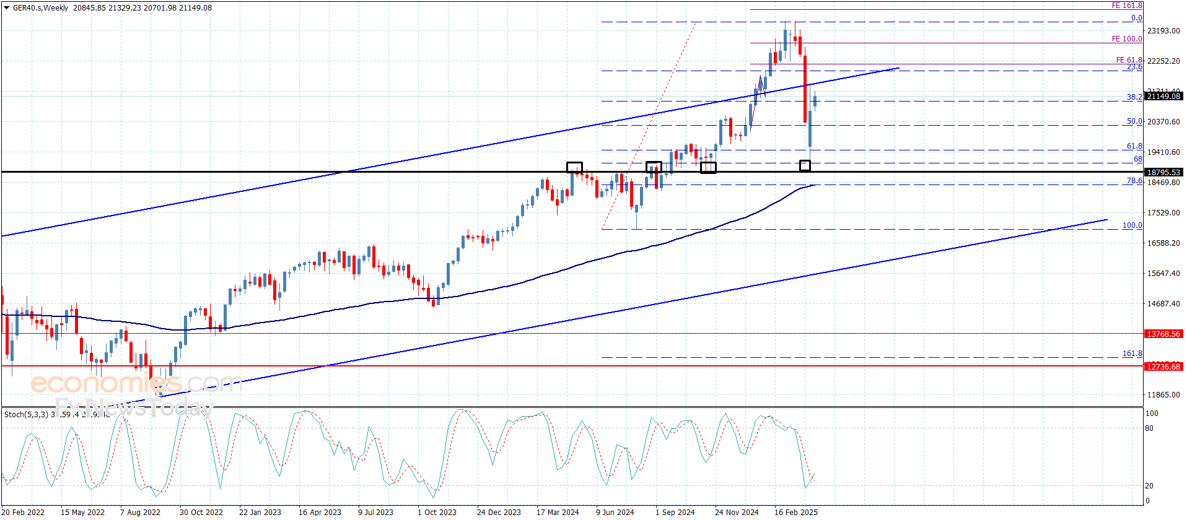Image resolution: width=1187 pixels, height=520 pixels.
Task: Click time axis date '22 Jan 2023'
Action: pyautogui.click(x=260, y=512)
